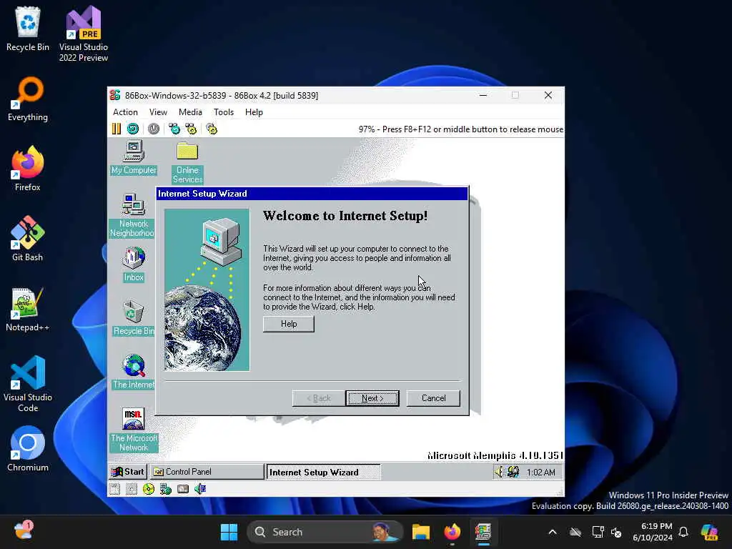Switch to Control Panel taskbar button

coord(207,472)
